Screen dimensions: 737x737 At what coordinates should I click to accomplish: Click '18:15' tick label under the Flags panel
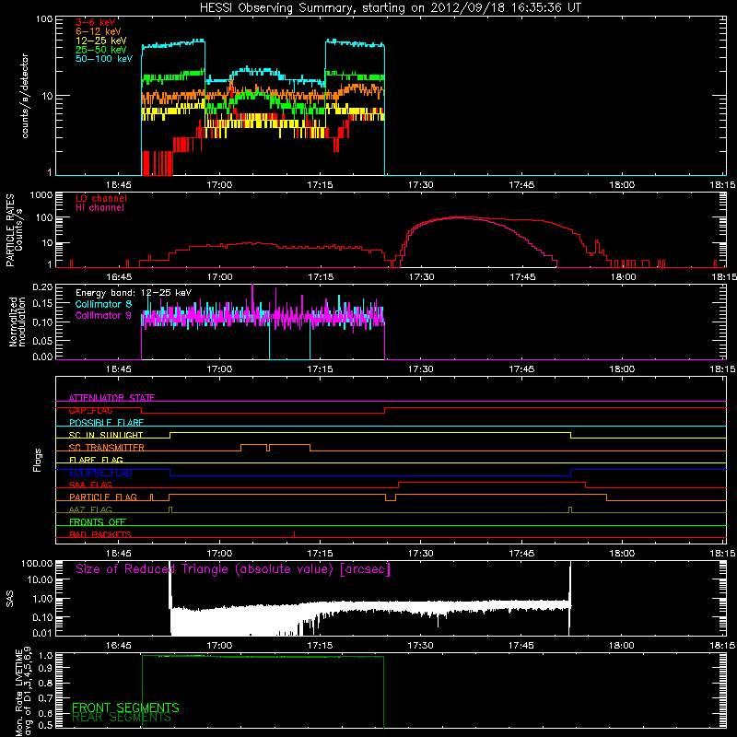tap(723, 554)
